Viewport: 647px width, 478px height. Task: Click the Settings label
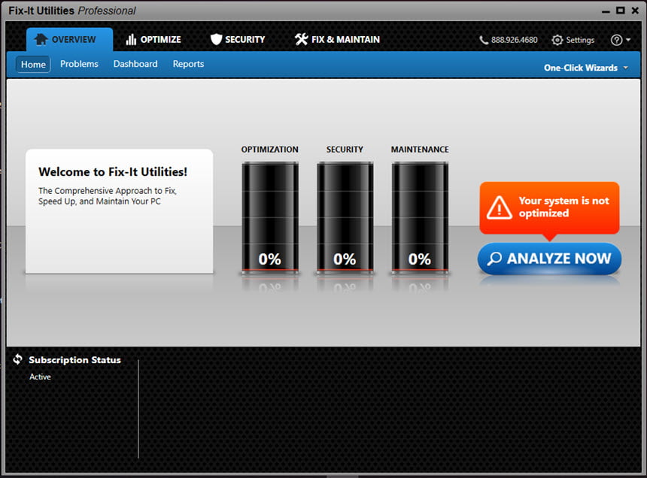(580, 40)
